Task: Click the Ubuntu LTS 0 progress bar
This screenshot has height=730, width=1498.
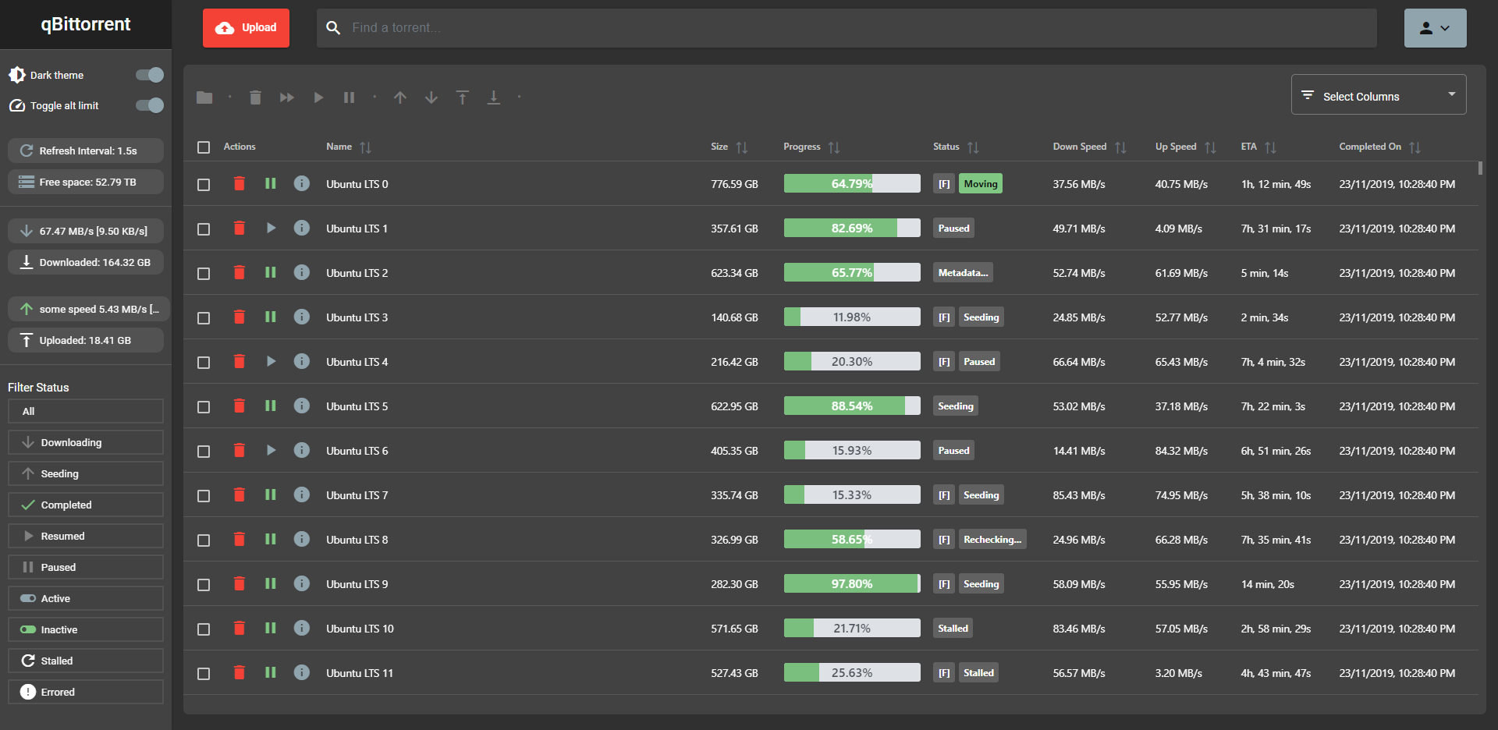Action: pos(852,183)
